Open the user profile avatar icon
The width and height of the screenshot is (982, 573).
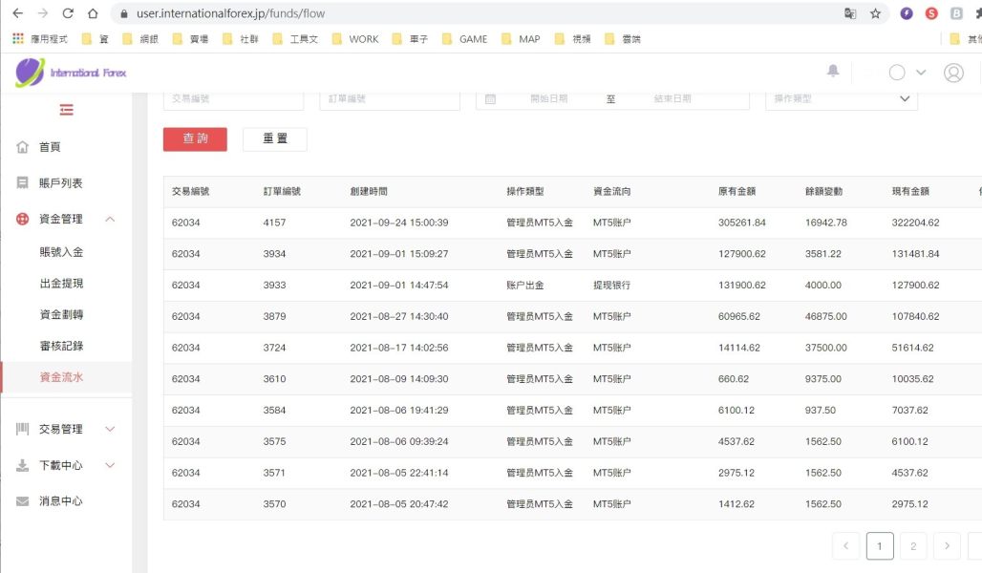[952, 73]
